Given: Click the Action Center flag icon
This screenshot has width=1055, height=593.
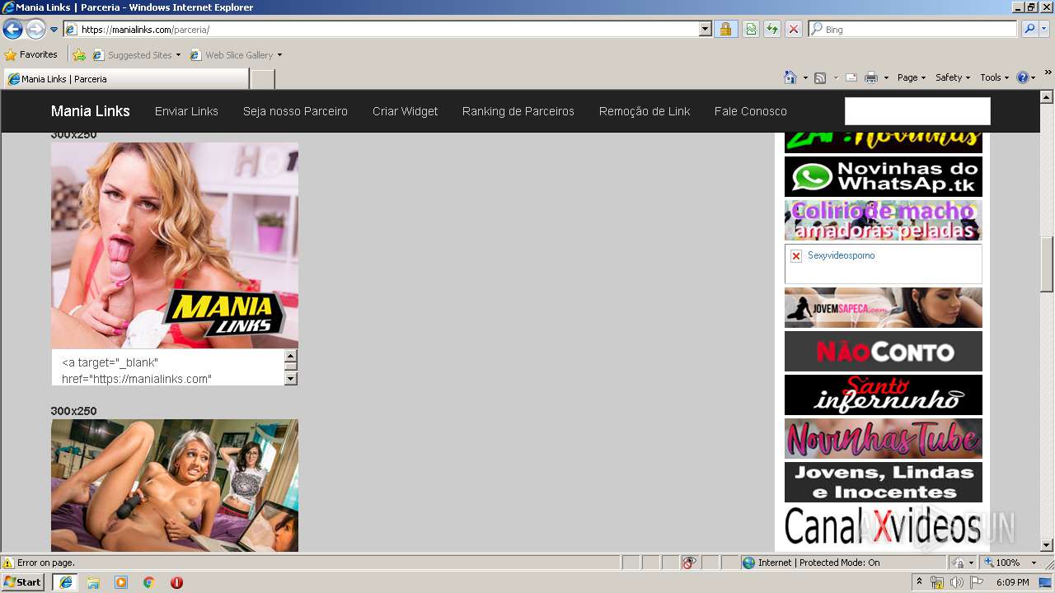Looking at the screenshot, I should pos(976,582).
